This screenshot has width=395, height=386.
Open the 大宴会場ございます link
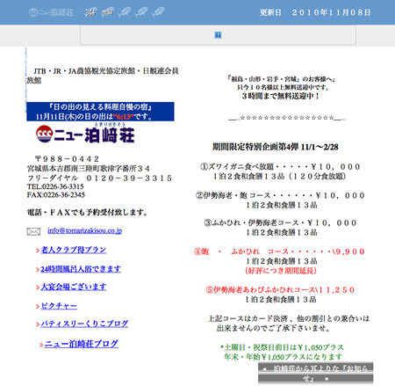coord(74,287)
